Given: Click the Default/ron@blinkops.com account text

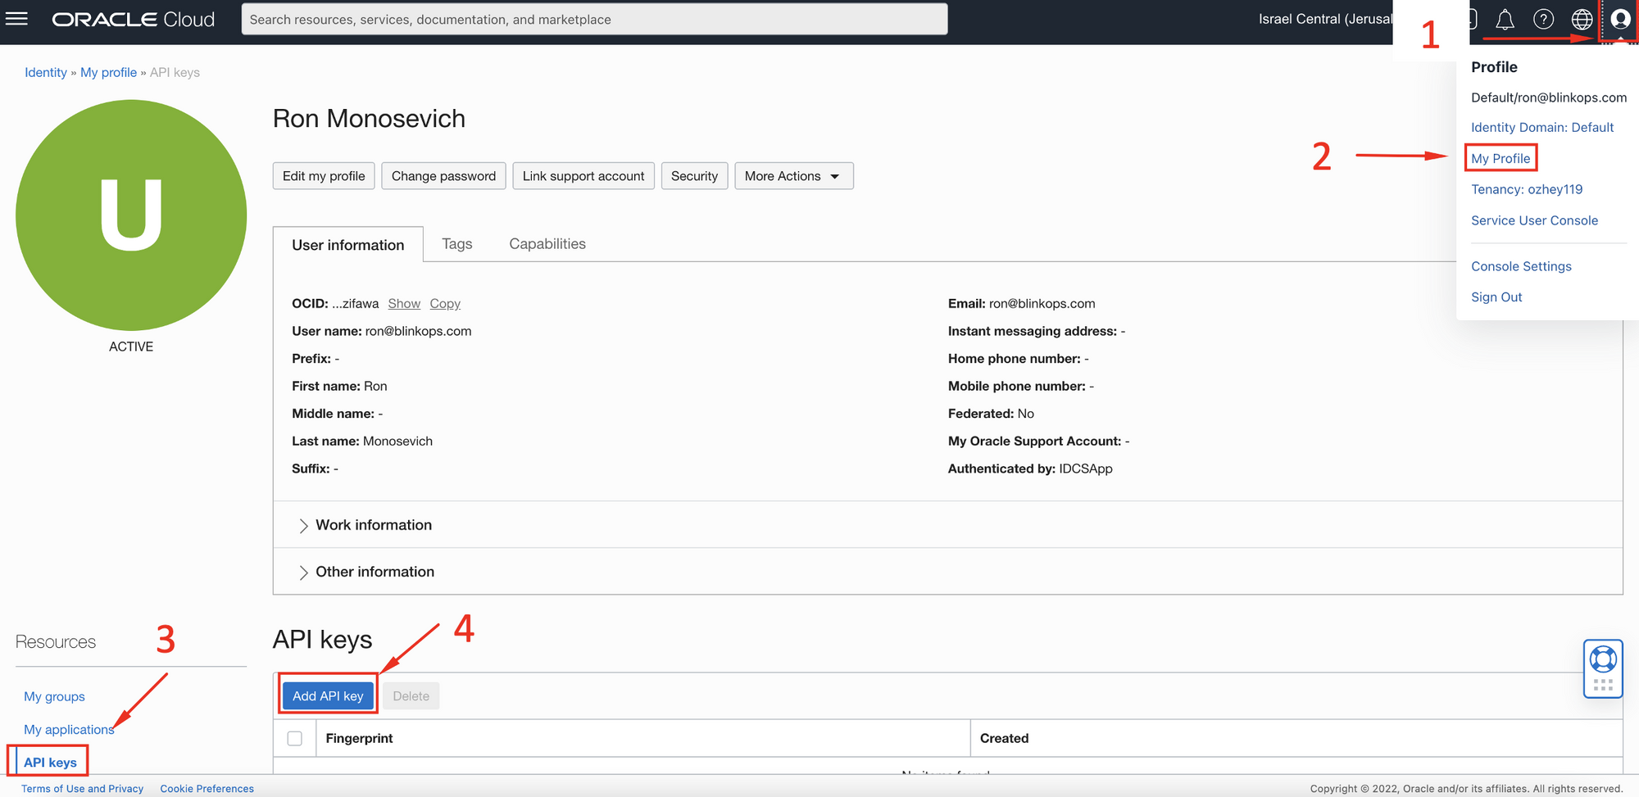Looking at the screenshot, I should (1549, 97).
